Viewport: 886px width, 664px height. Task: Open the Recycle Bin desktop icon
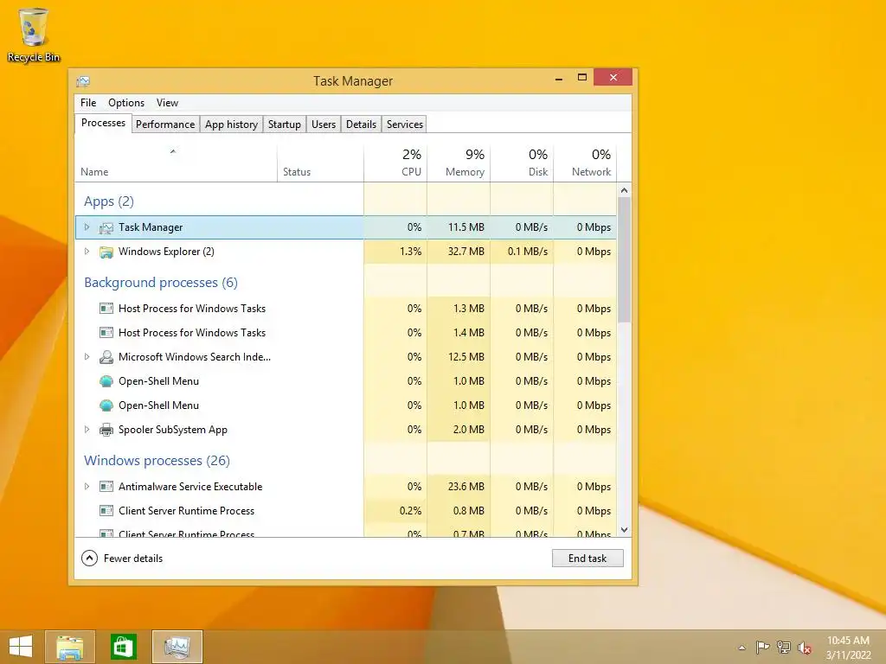(x=34, y=35)
